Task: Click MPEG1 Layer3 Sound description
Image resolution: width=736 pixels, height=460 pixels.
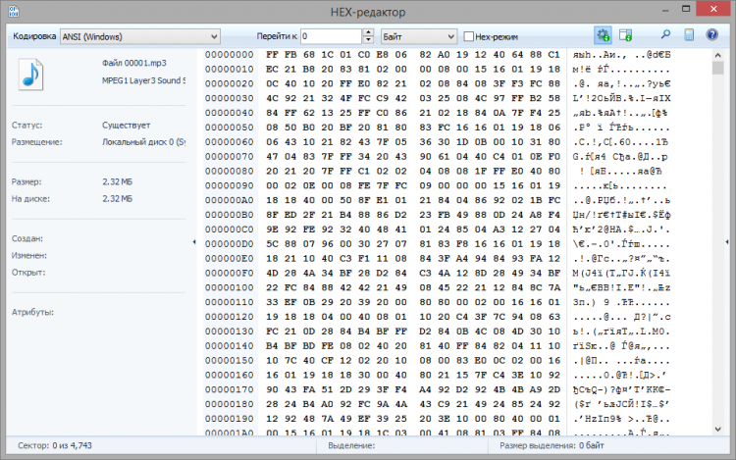Action: click(x=143, y=80)
